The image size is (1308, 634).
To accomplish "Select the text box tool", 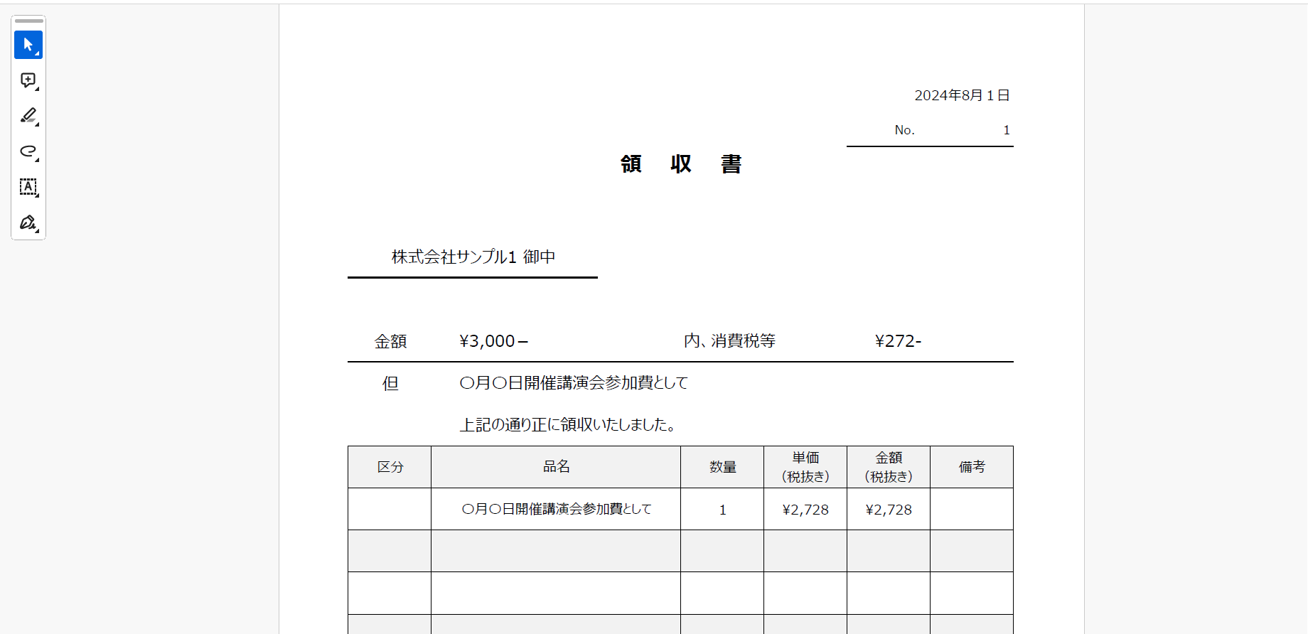I will pos(28,187).
